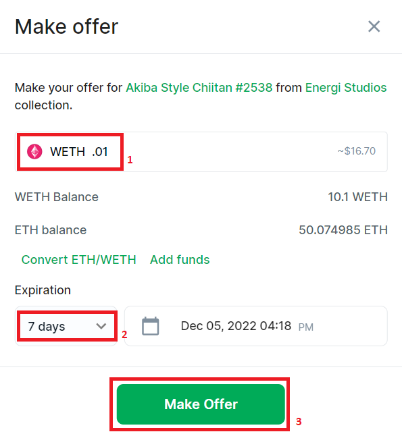Close the Make offer dialog

coord(374,26)
